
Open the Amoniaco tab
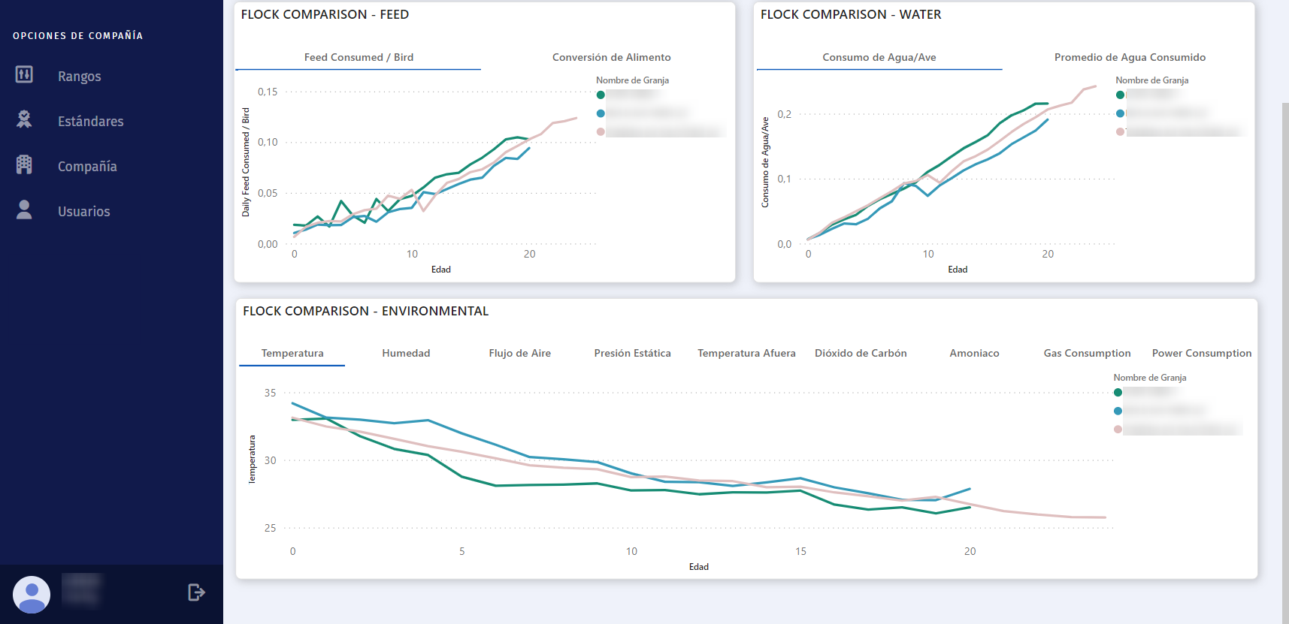[974, 354]
